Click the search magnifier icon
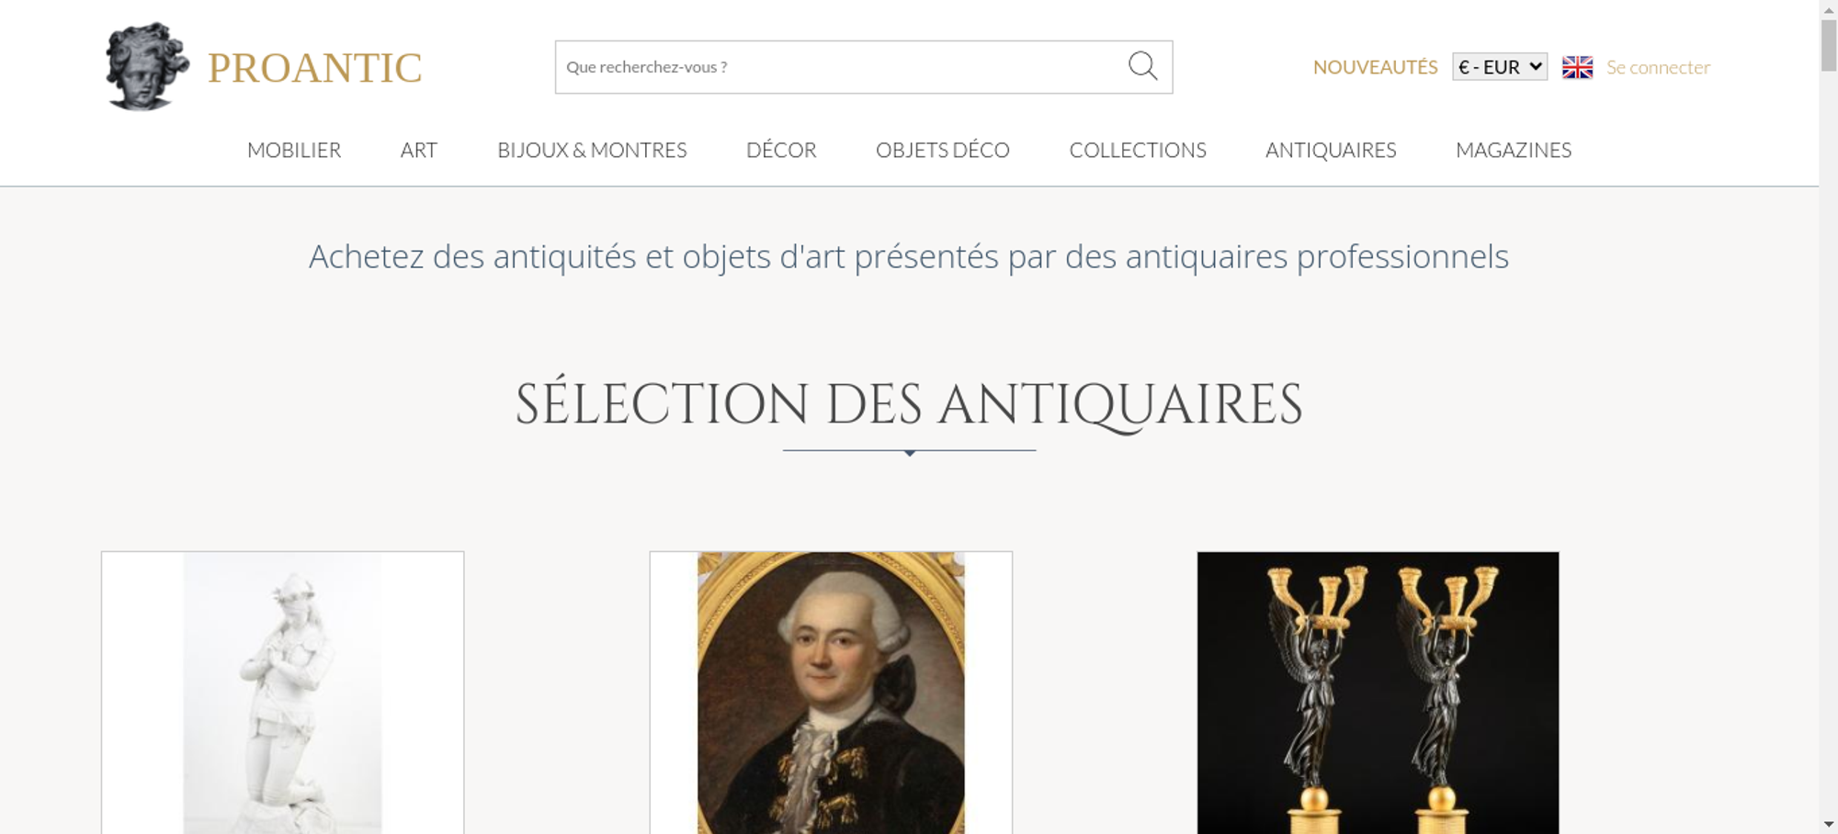 [x=1142, y=66]
